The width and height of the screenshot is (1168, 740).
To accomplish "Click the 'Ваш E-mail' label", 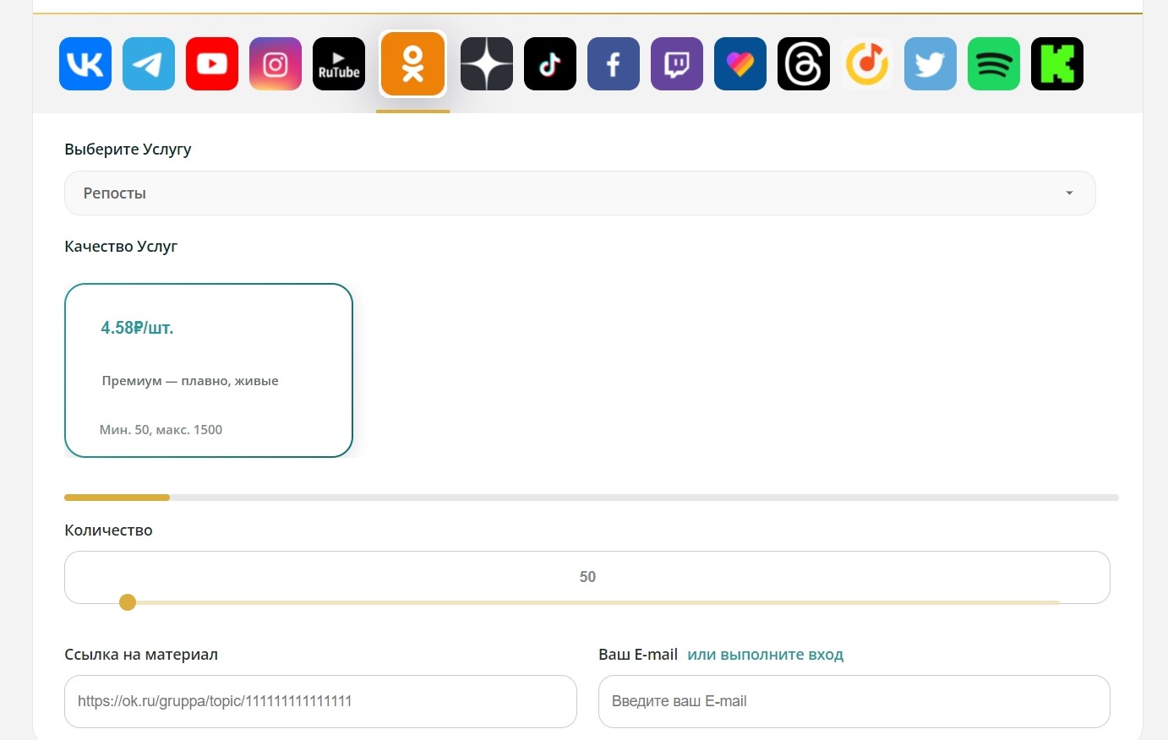I will (x=638, y=655).
